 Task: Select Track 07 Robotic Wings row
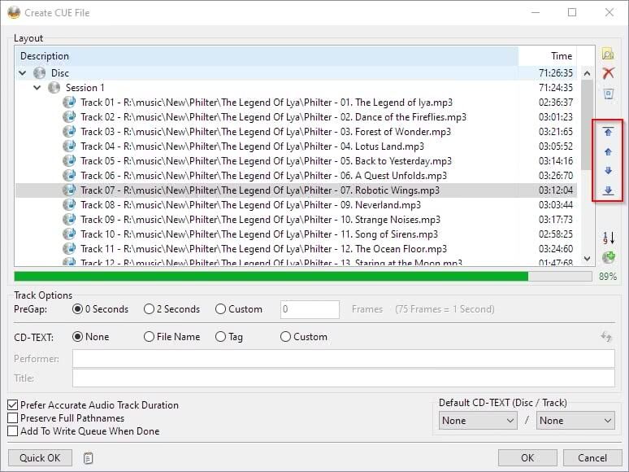296,190
